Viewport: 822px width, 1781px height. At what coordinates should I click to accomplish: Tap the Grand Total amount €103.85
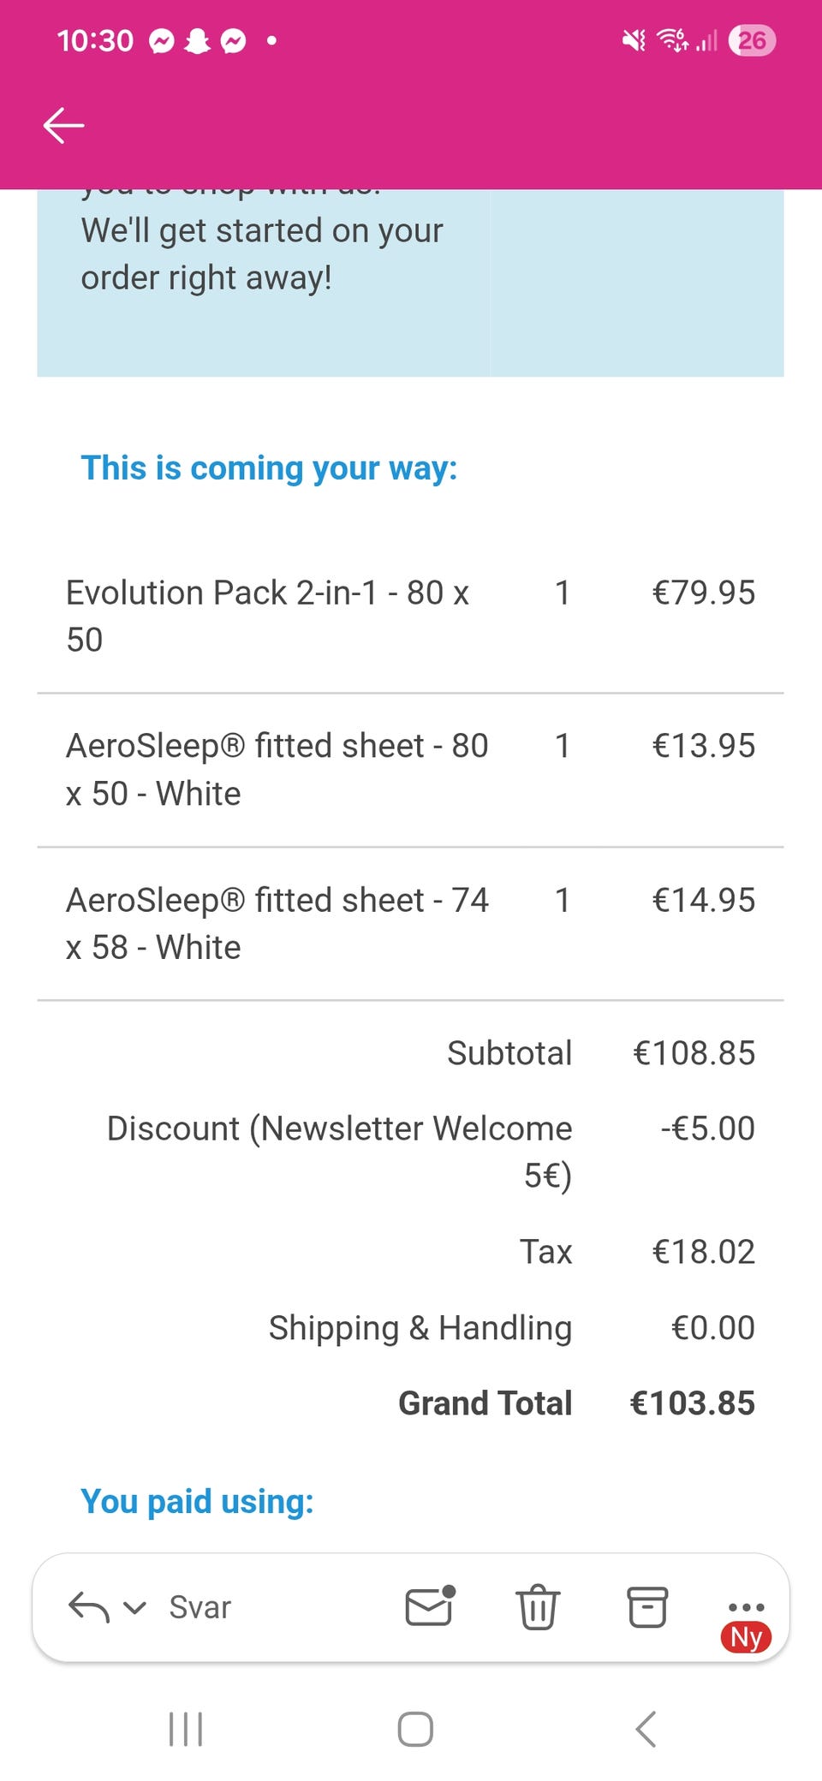point(692,1403)
